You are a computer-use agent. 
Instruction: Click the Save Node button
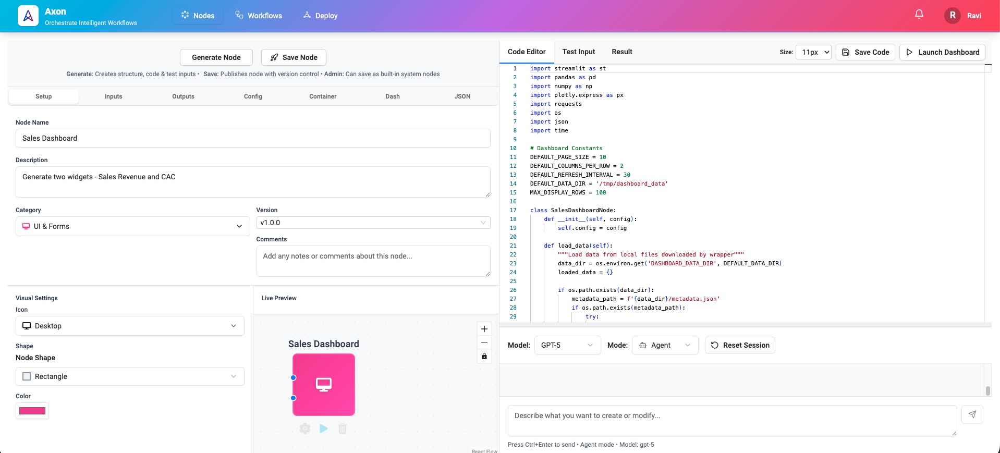click(x=294, y=57)
